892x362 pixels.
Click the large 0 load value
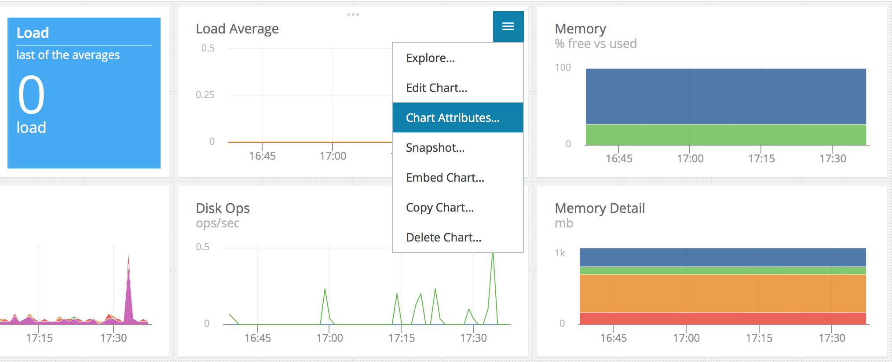click(31, 95)
